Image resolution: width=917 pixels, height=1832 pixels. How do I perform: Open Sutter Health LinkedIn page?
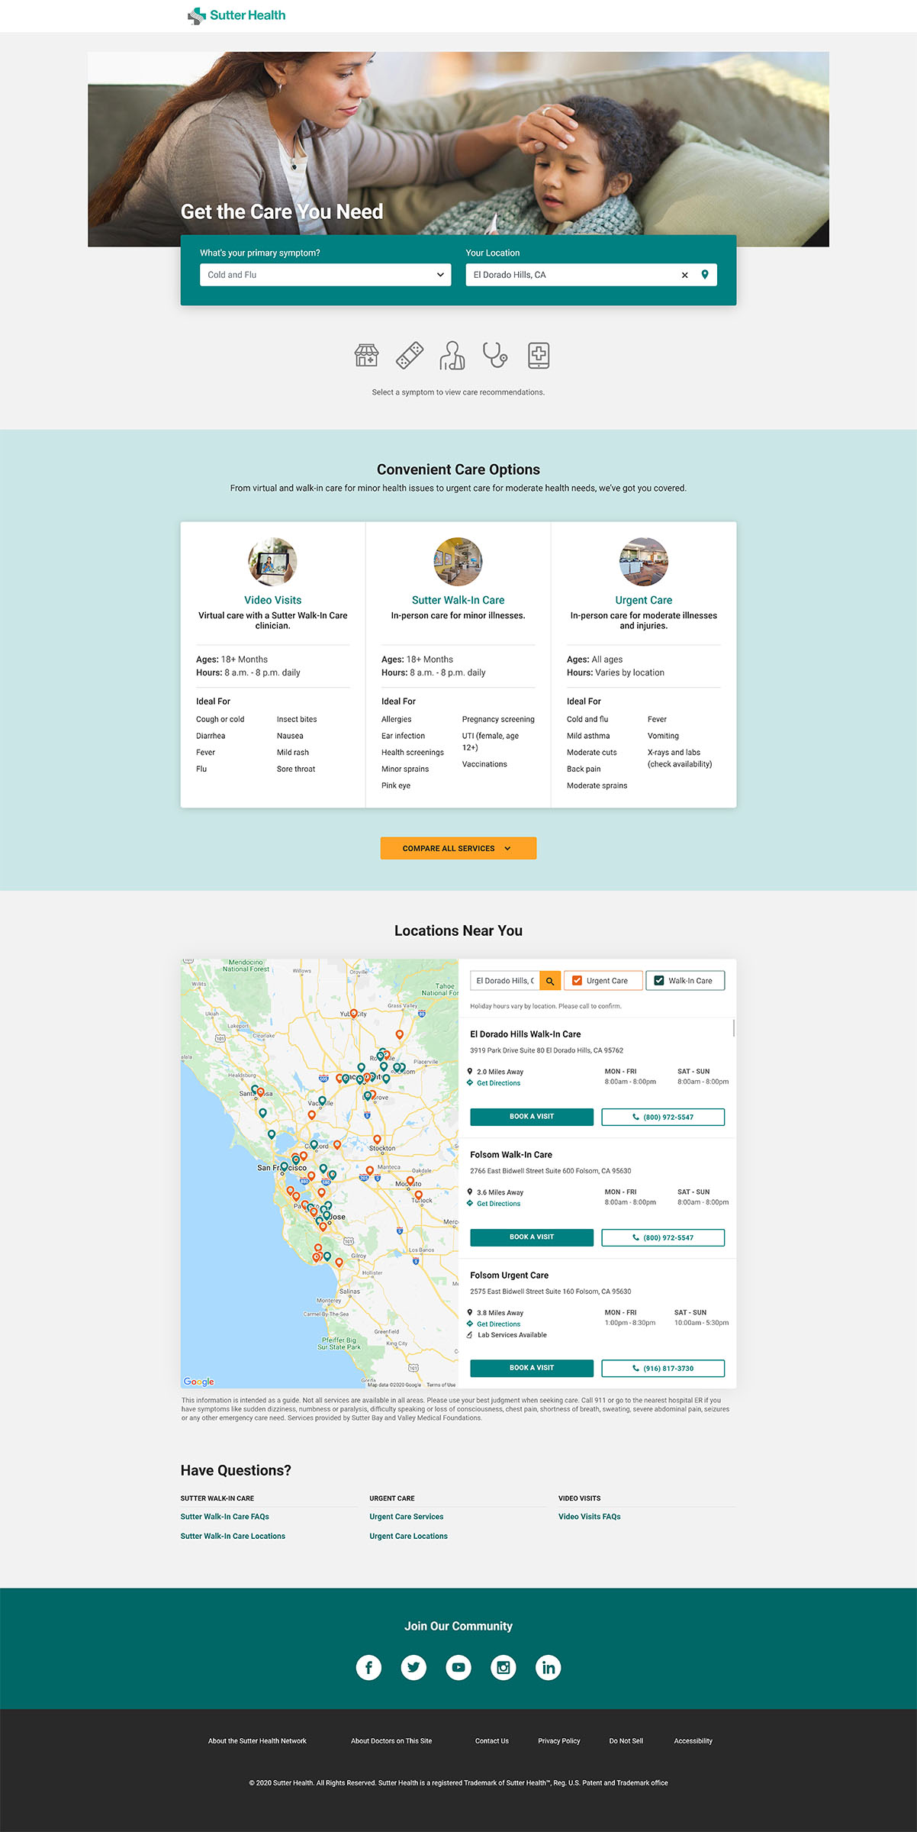point(549,1667)
